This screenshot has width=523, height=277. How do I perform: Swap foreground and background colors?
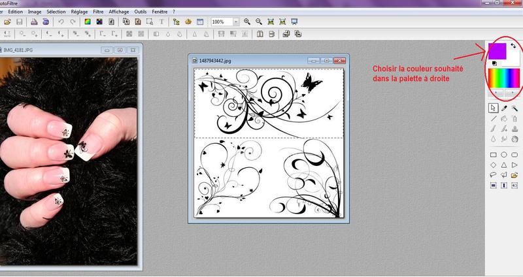coord(514,46)
